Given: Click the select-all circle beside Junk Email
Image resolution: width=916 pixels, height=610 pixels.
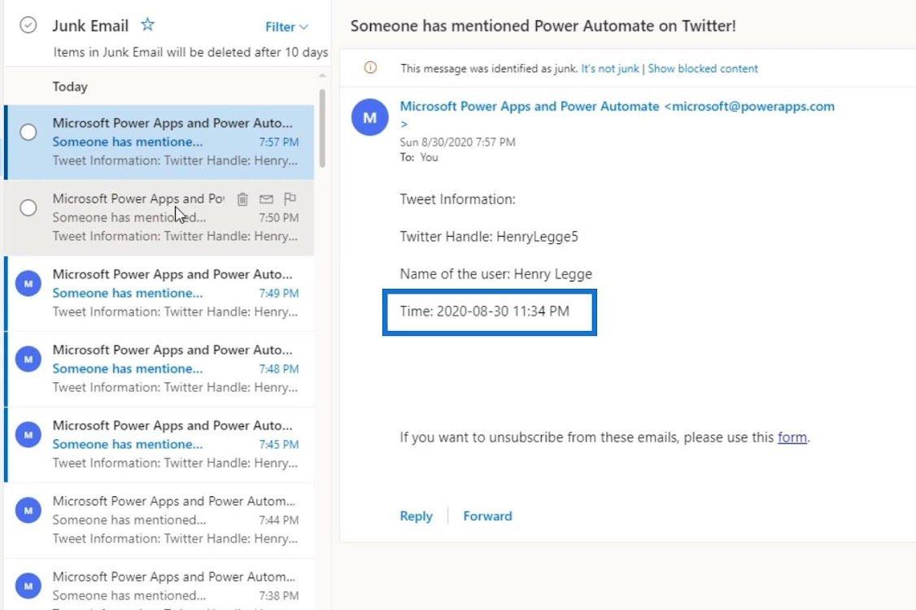Looking at the screenshot, I should 28,25.
